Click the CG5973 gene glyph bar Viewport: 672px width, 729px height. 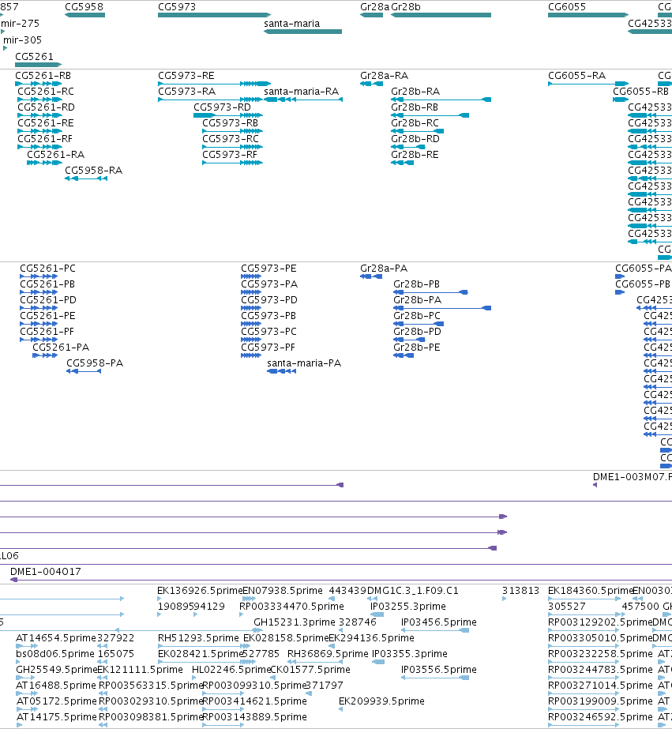(x=214, y=15)
